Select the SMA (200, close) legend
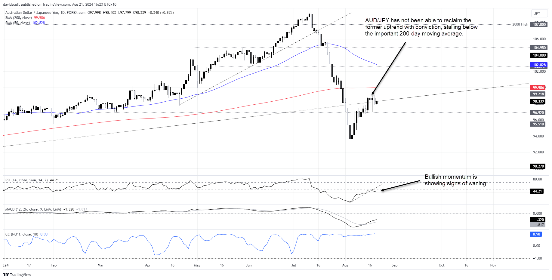 tap(18, 18)
